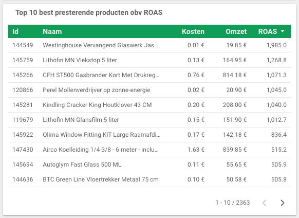Click Qlima Window Fitting KIT product name
This screenshot has width=299, height=218.
(102, 135)
